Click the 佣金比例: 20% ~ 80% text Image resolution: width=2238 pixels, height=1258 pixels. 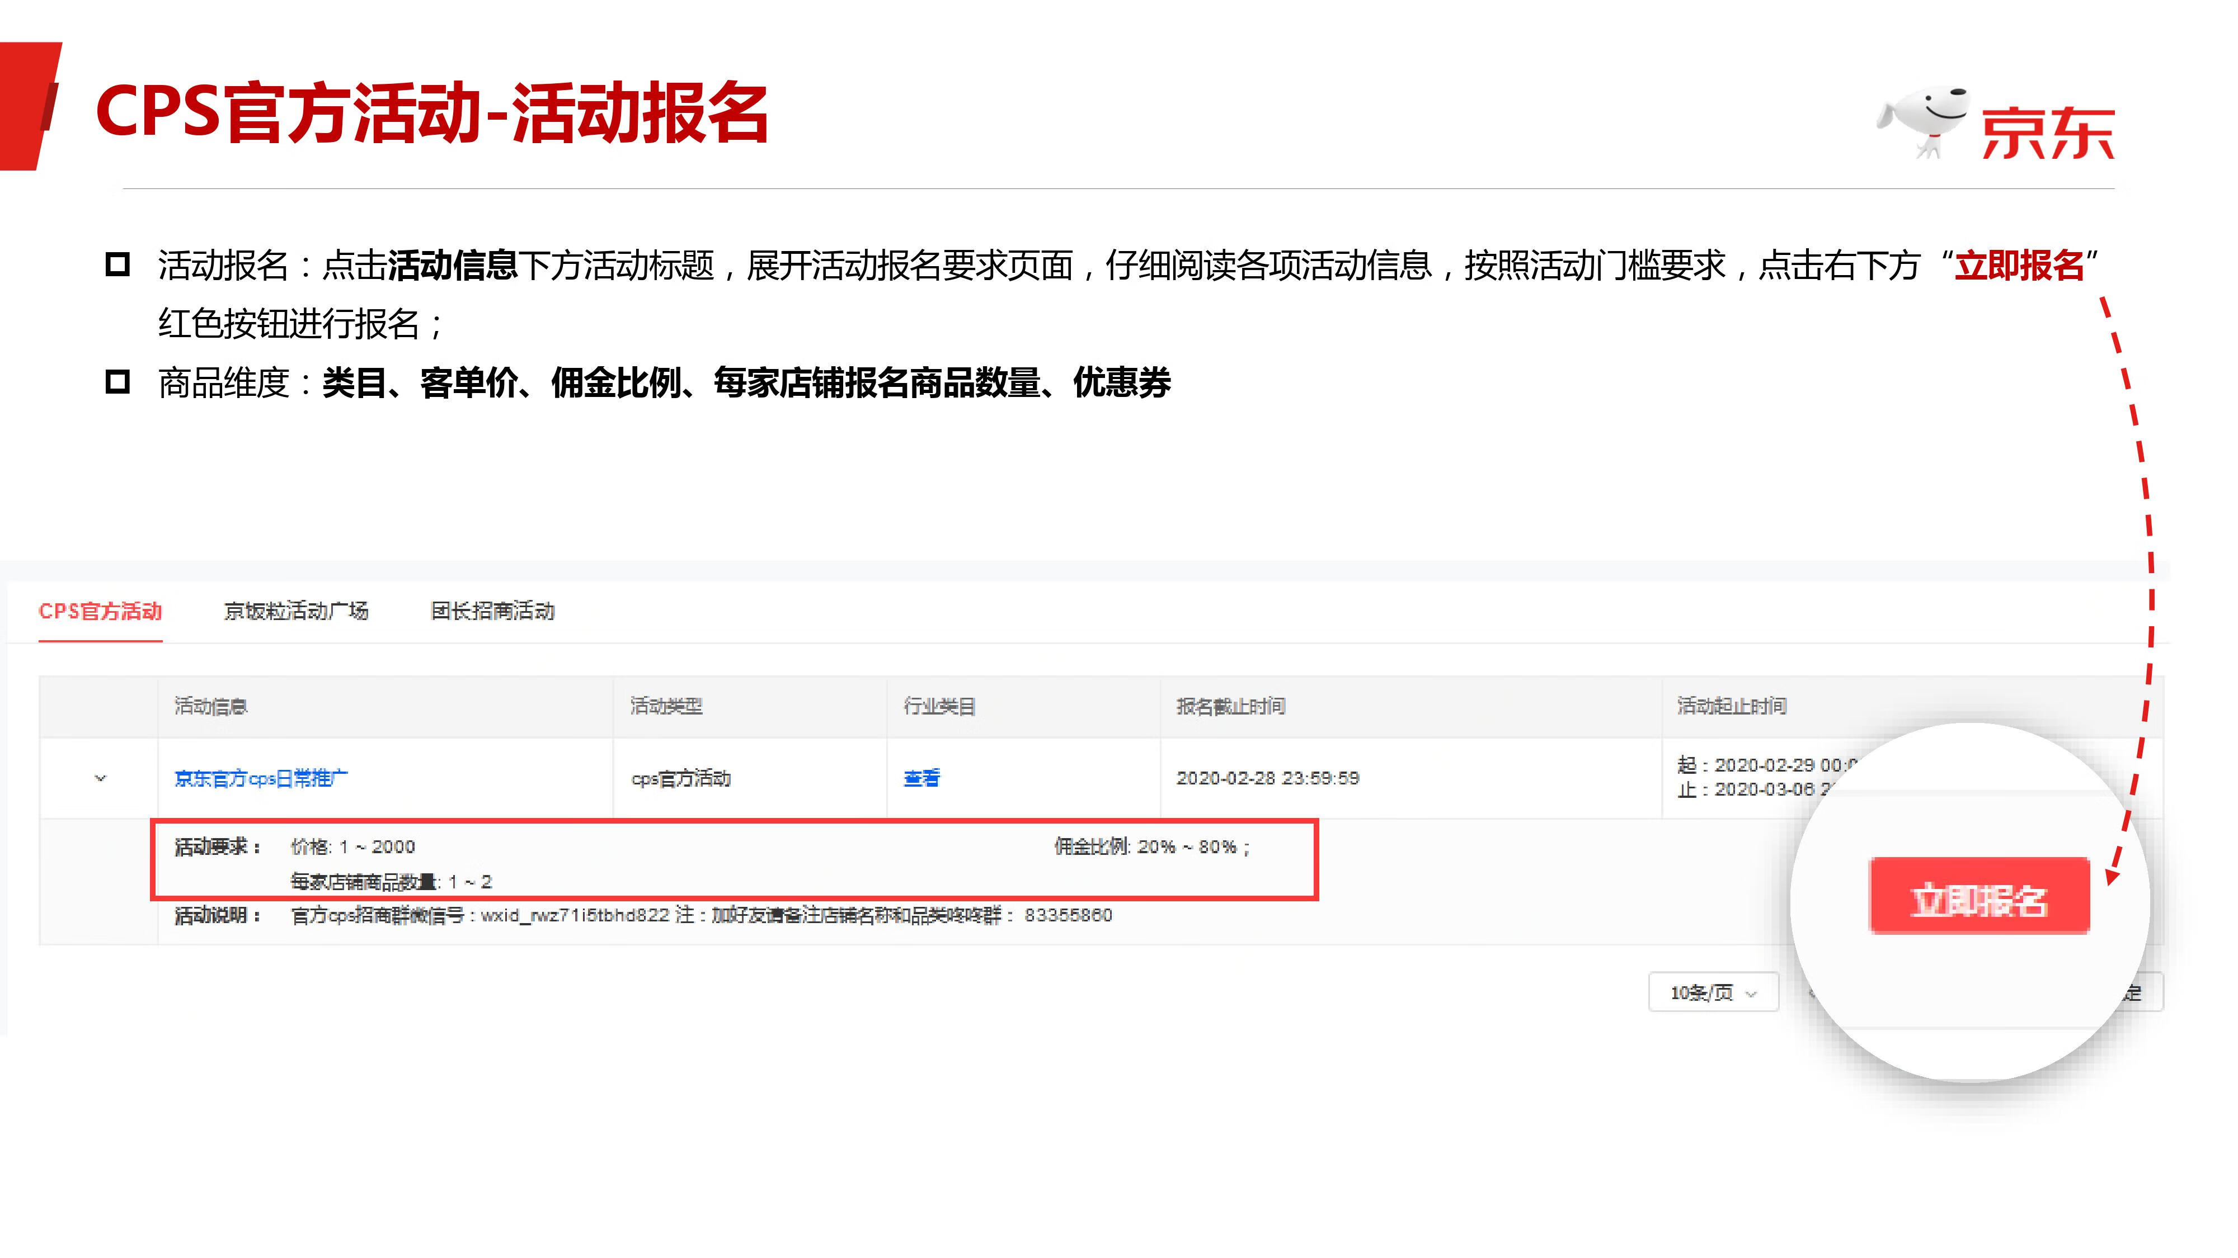(x=1152, y=846)
